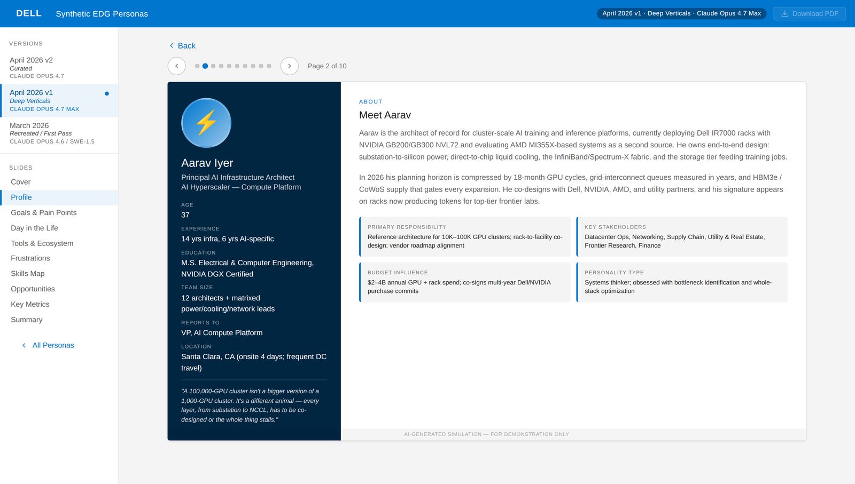Open the Day in the Life slide
Viewport: 855px width, 484px height.
[35, 228]
